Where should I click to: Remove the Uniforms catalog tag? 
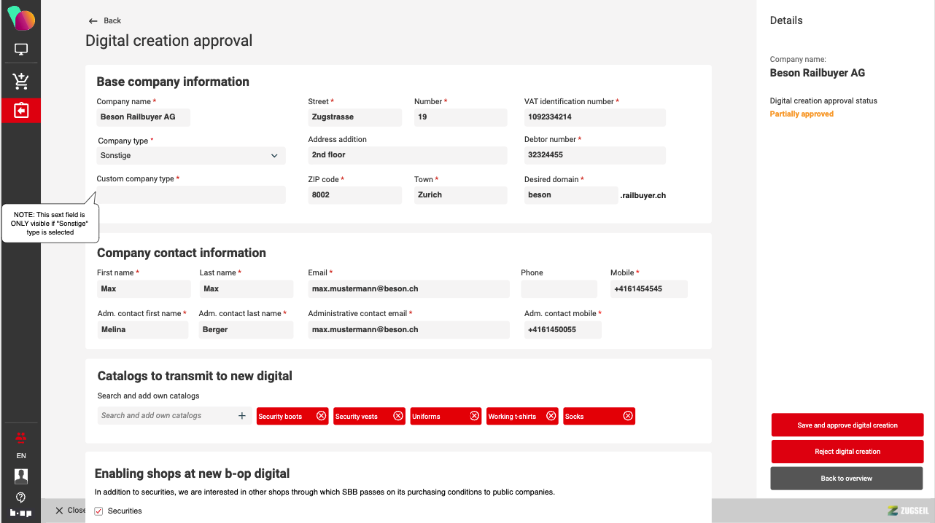point(474,416)
